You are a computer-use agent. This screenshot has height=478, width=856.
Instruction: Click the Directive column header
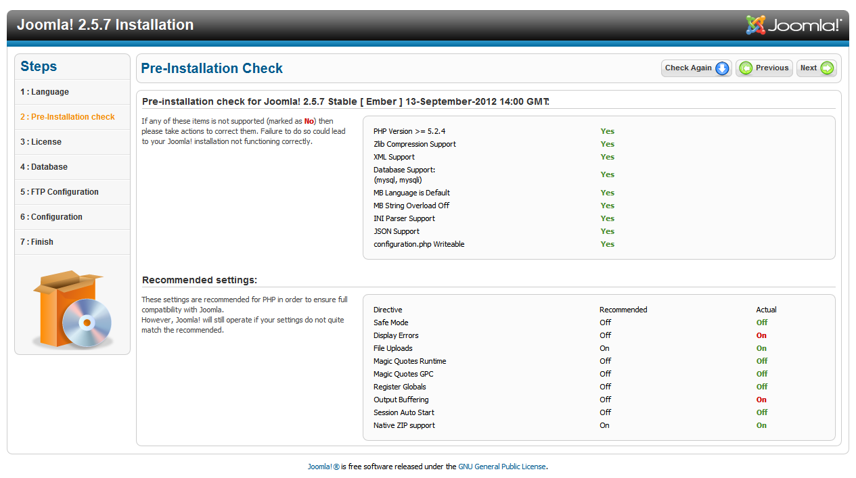coord(388,310)
